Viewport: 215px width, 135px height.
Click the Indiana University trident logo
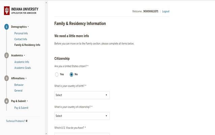click(7, 11)
